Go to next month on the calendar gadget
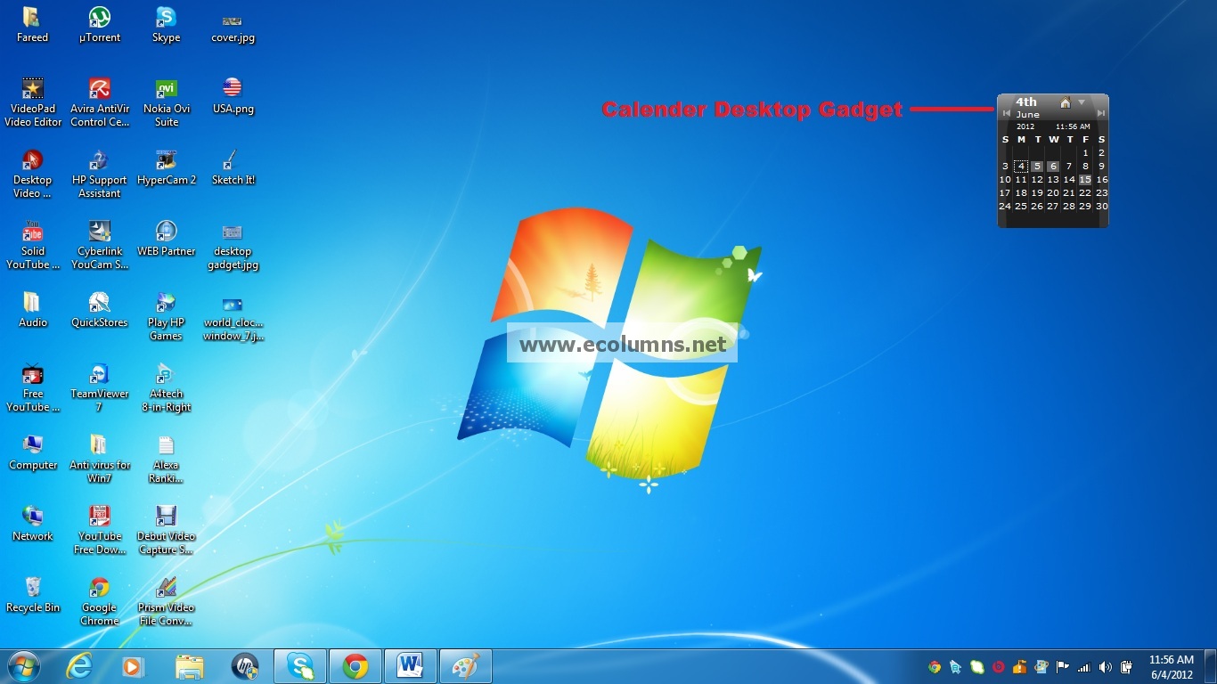Viewport: 1217px width, 684px height. 1101,114
